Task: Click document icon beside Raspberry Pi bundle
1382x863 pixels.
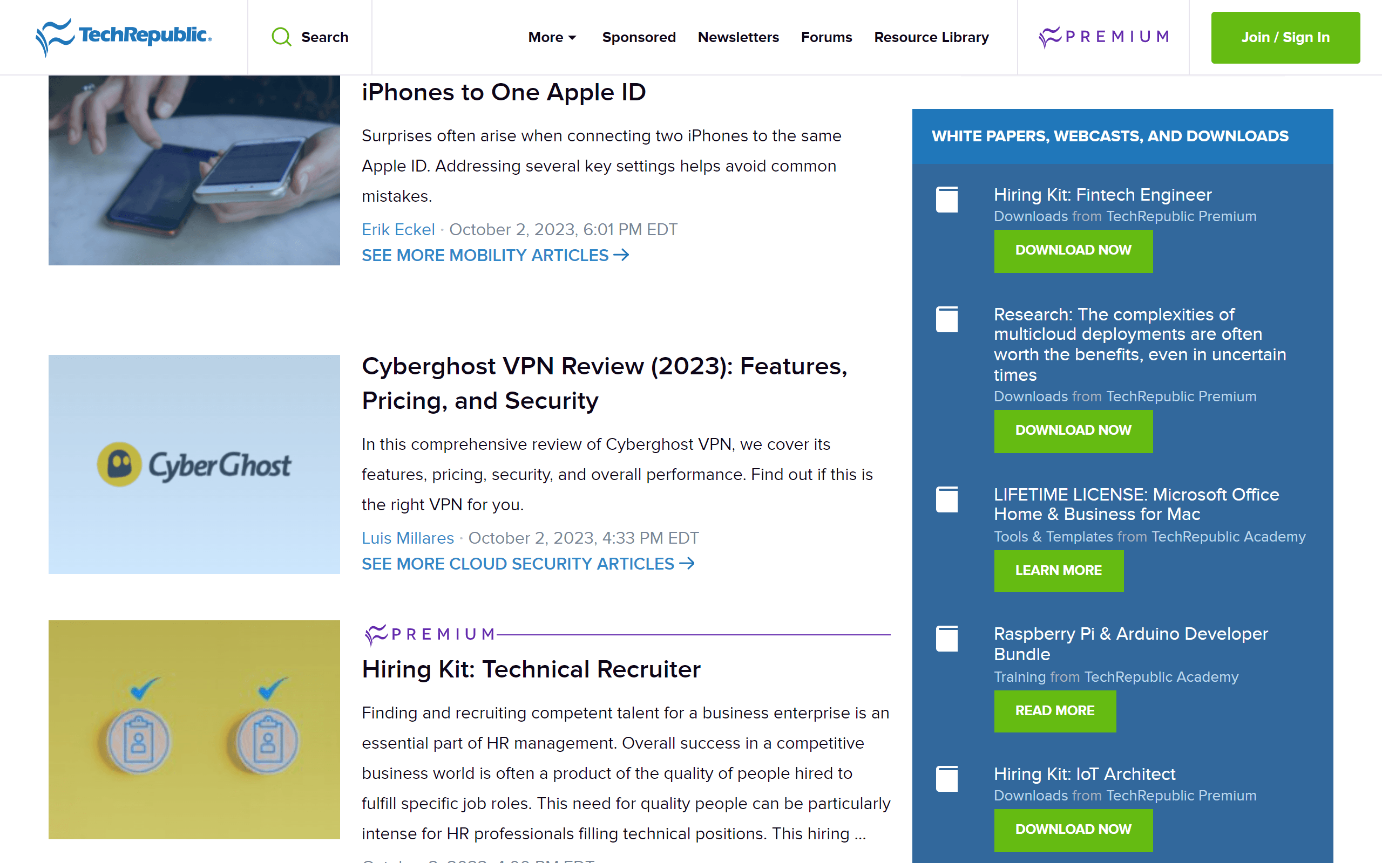Action: click(946, 639)
